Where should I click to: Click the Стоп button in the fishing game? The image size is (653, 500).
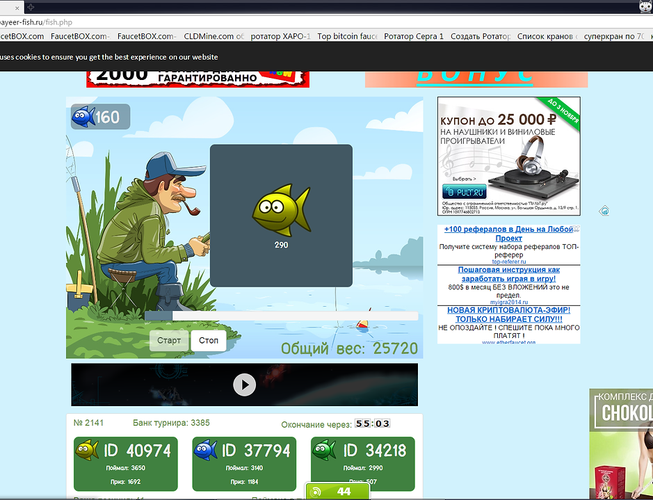[208, 341]
